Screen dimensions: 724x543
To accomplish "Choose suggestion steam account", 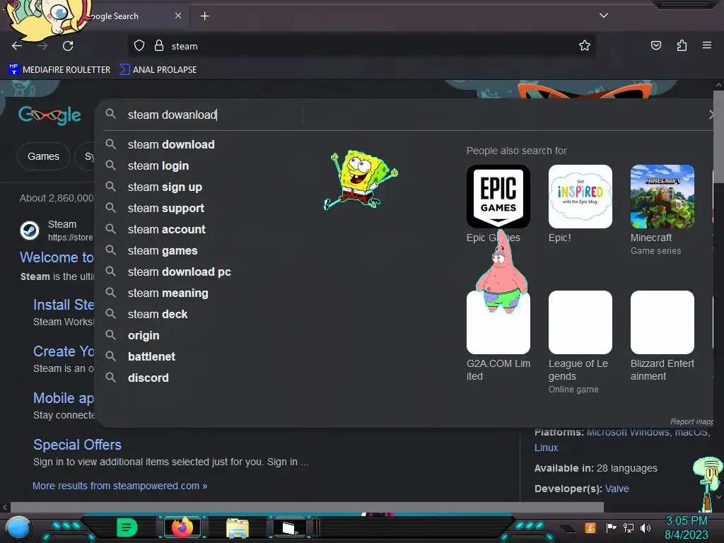I will 167,230.
